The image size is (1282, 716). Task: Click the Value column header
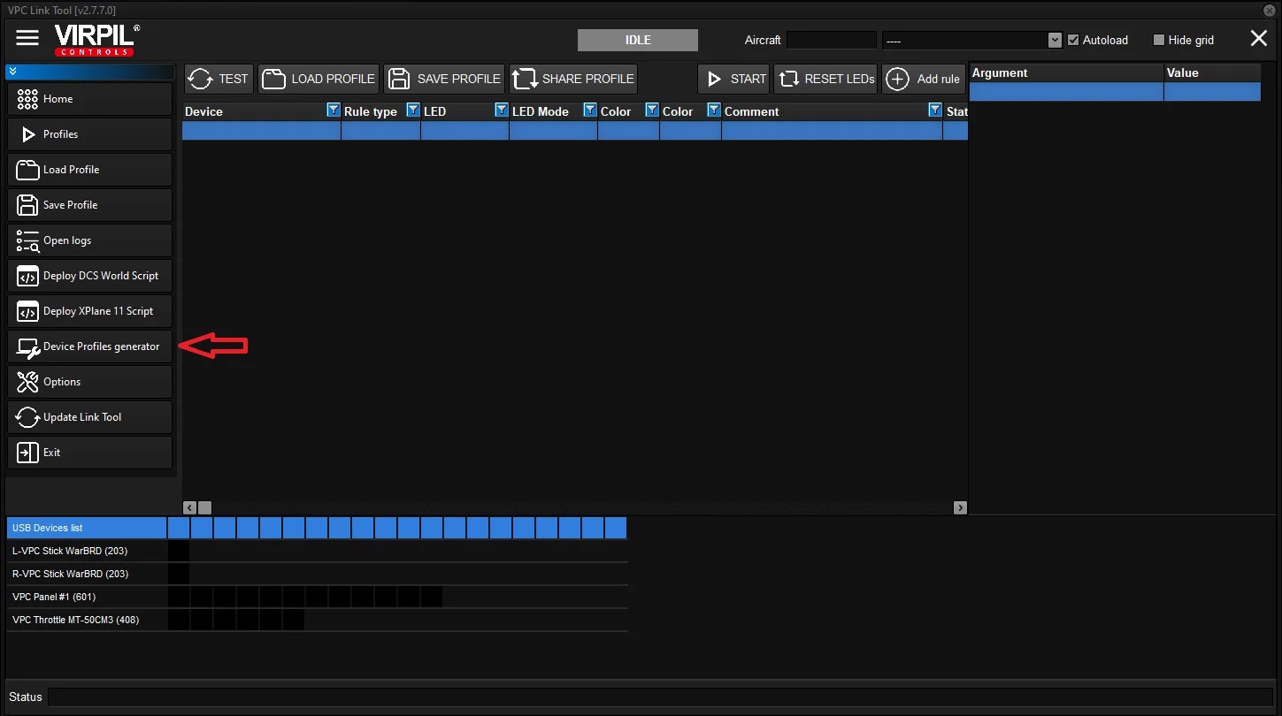1212,73
